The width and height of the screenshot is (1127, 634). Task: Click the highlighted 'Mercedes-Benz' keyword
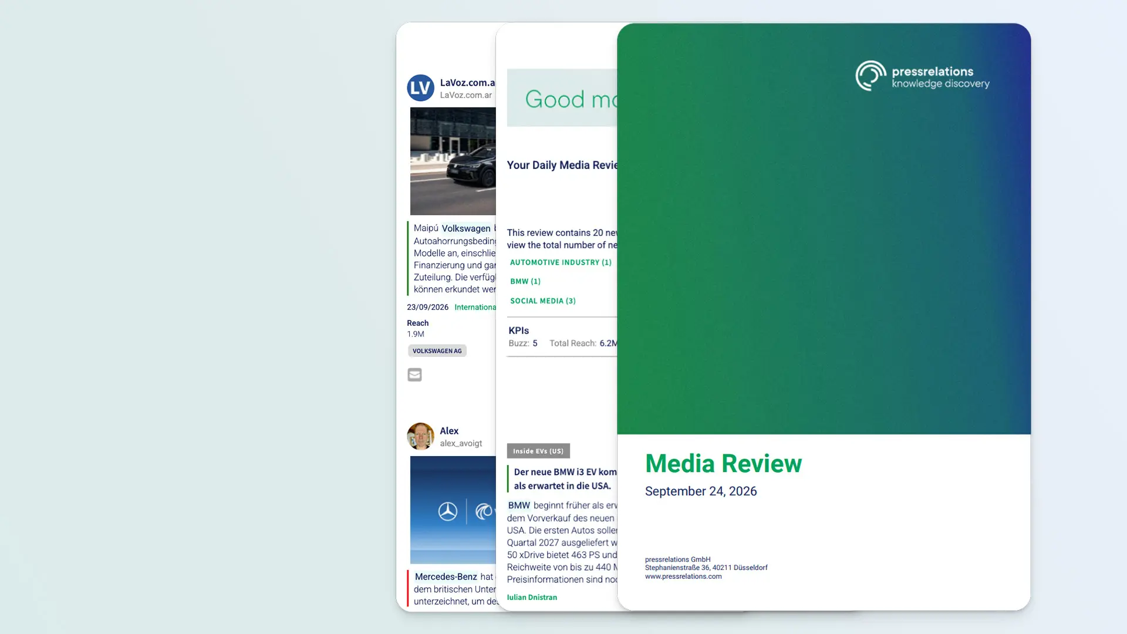tap(446, 577)
